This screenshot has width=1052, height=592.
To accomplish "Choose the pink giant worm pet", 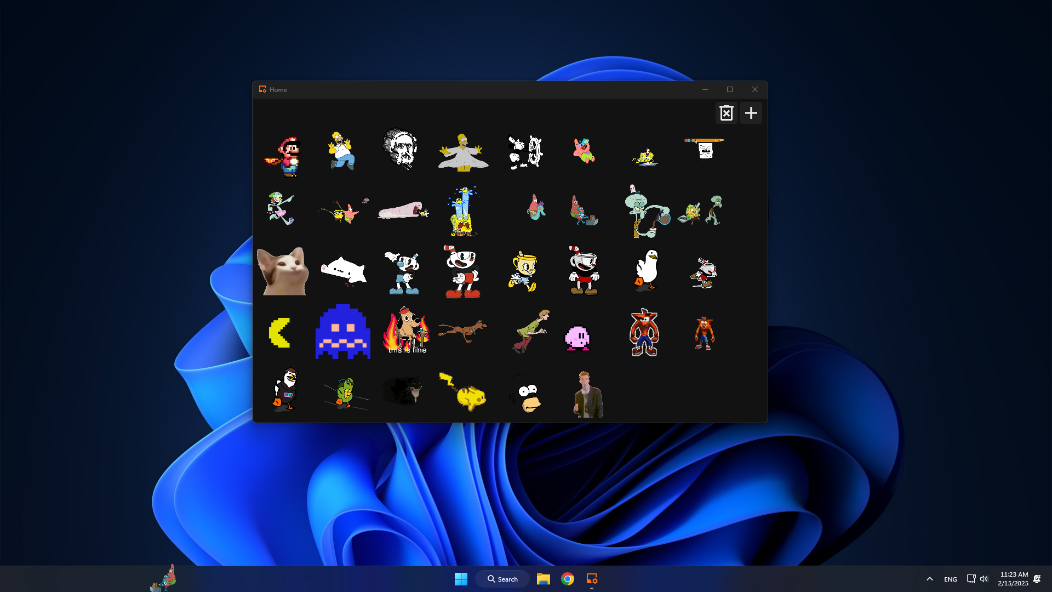I will click(x=403, y=210).
